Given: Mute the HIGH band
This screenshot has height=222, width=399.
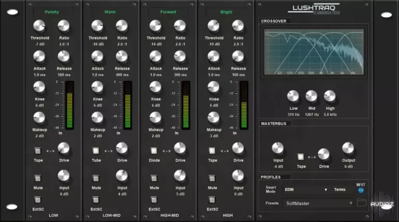Looking at the screenshot, I should [x=212, y=178].
